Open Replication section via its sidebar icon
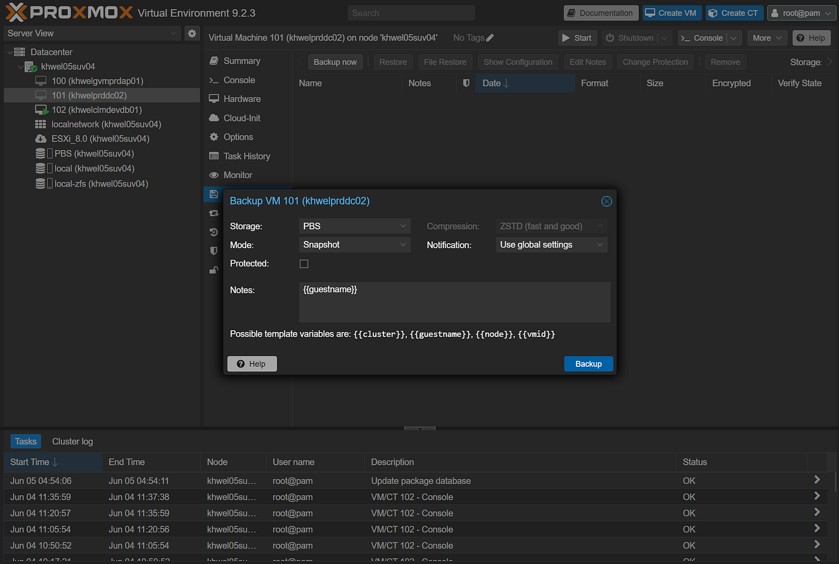This screenshot has height=564, width=839. pyautogui.click(x=214, y=213)
